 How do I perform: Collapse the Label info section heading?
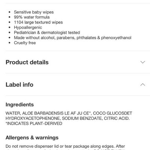[19, 85]
